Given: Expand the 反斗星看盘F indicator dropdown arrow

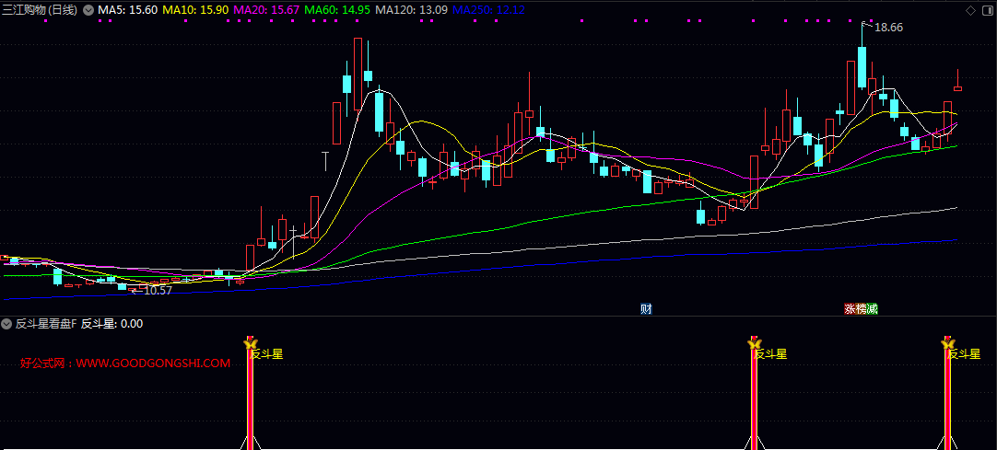Looking at the screenshot, I should click(7, 324).
